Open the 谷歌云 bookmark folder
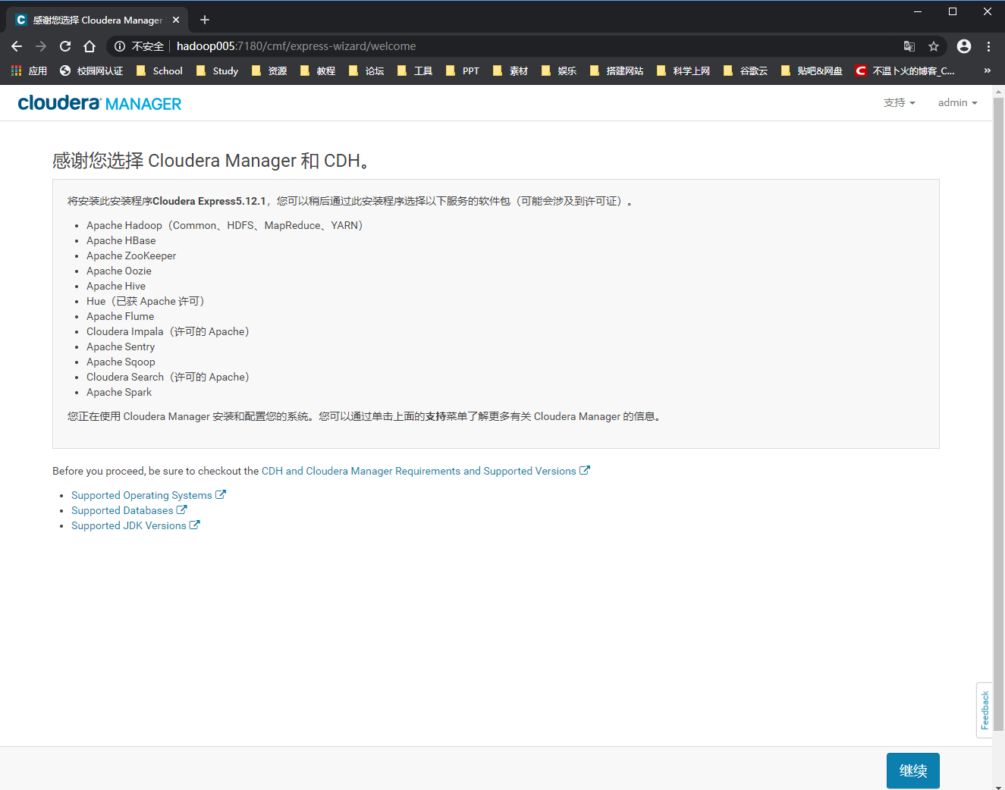Viewport: 1005px width, 790px height. point(746,71)
